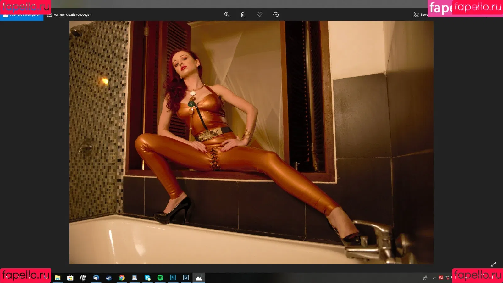Launch Google Chrome from the taskbar
The width and height of the screenshot is (503, 283).
pyautogui.click(x=122, y=278)
